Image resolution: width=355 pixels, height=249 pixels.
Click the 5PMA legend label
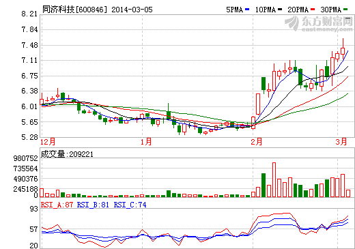[235, 10]
